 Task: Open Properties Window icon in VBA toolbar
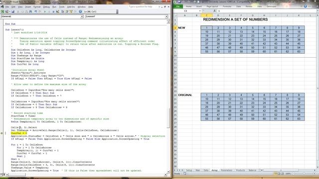[67, 11]
